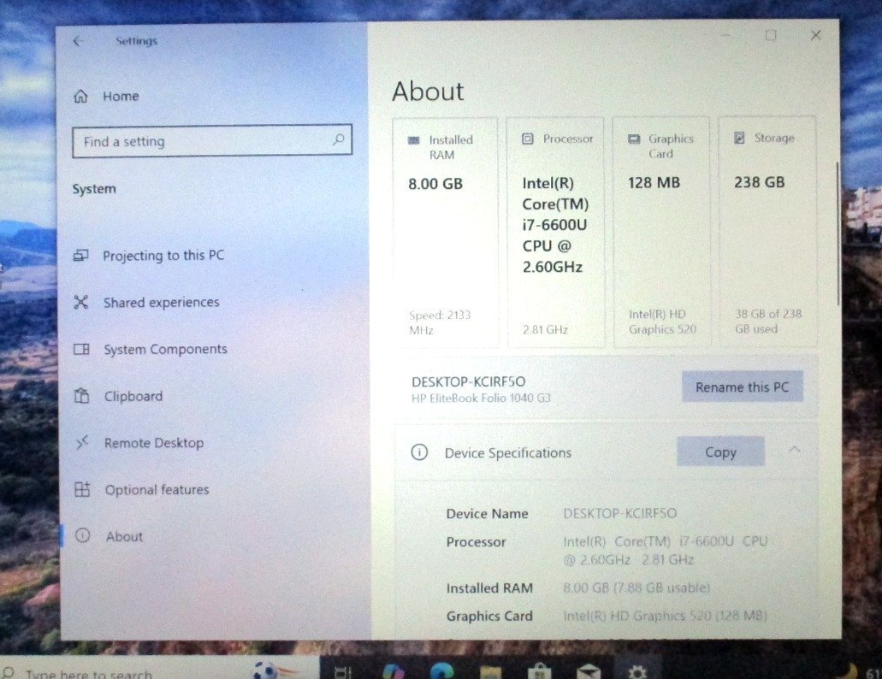Click the Graphics Card icon
The image size is (882, 679).
(634, 139)
